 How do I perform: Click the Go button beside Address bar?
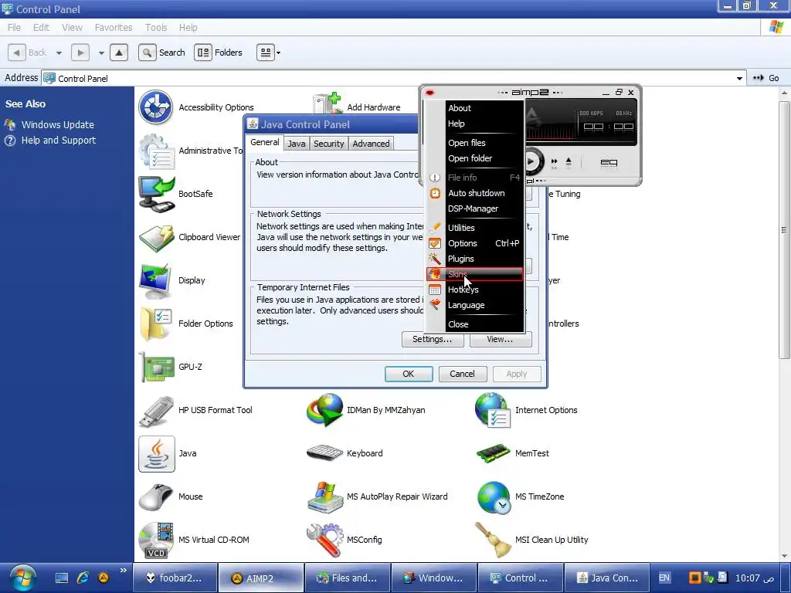coord(766,78)
